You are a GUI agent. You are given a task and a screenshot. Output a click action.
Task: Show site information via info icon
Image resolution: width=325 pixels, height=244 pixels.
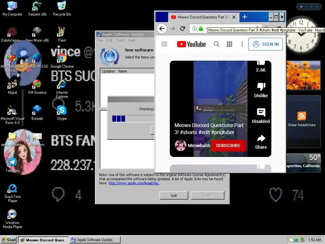195,29
